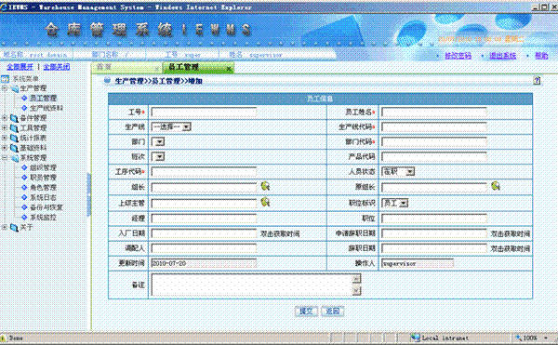Click the 基础资料 folder icon
Viewport: 558px width, 345px height.
click(x=14, y=148)
